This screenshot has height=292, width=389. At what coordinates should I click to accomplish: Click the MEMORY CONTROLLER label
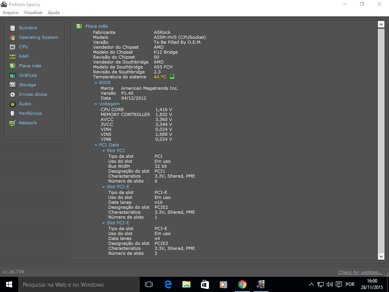(125, 115)
